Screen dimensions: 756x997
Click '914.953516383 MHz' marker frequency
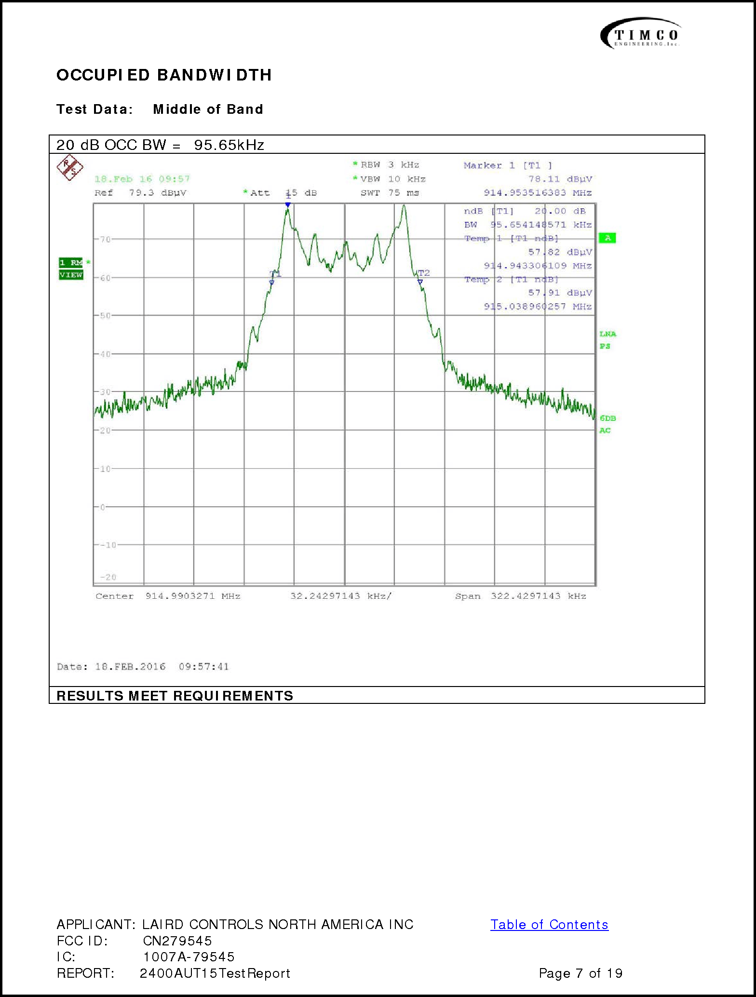(x=538, y=193)
